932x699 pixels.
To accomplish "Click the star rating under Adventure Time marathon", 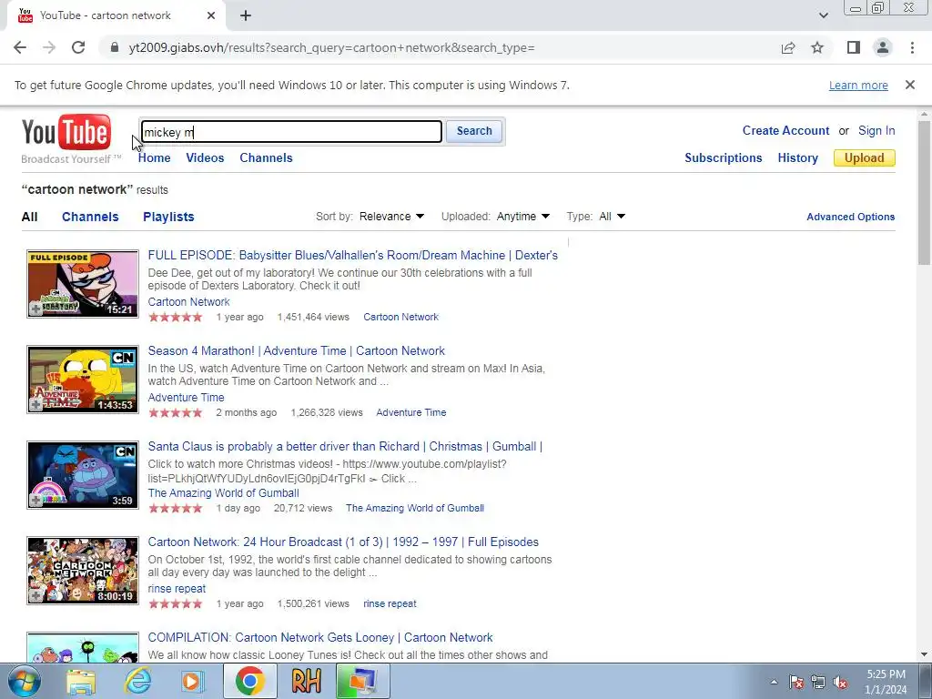I will pos(176,412).
